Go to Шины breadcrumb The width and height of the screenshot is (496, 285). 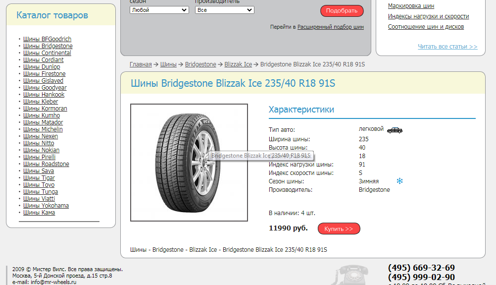click(x=168, y=64)
